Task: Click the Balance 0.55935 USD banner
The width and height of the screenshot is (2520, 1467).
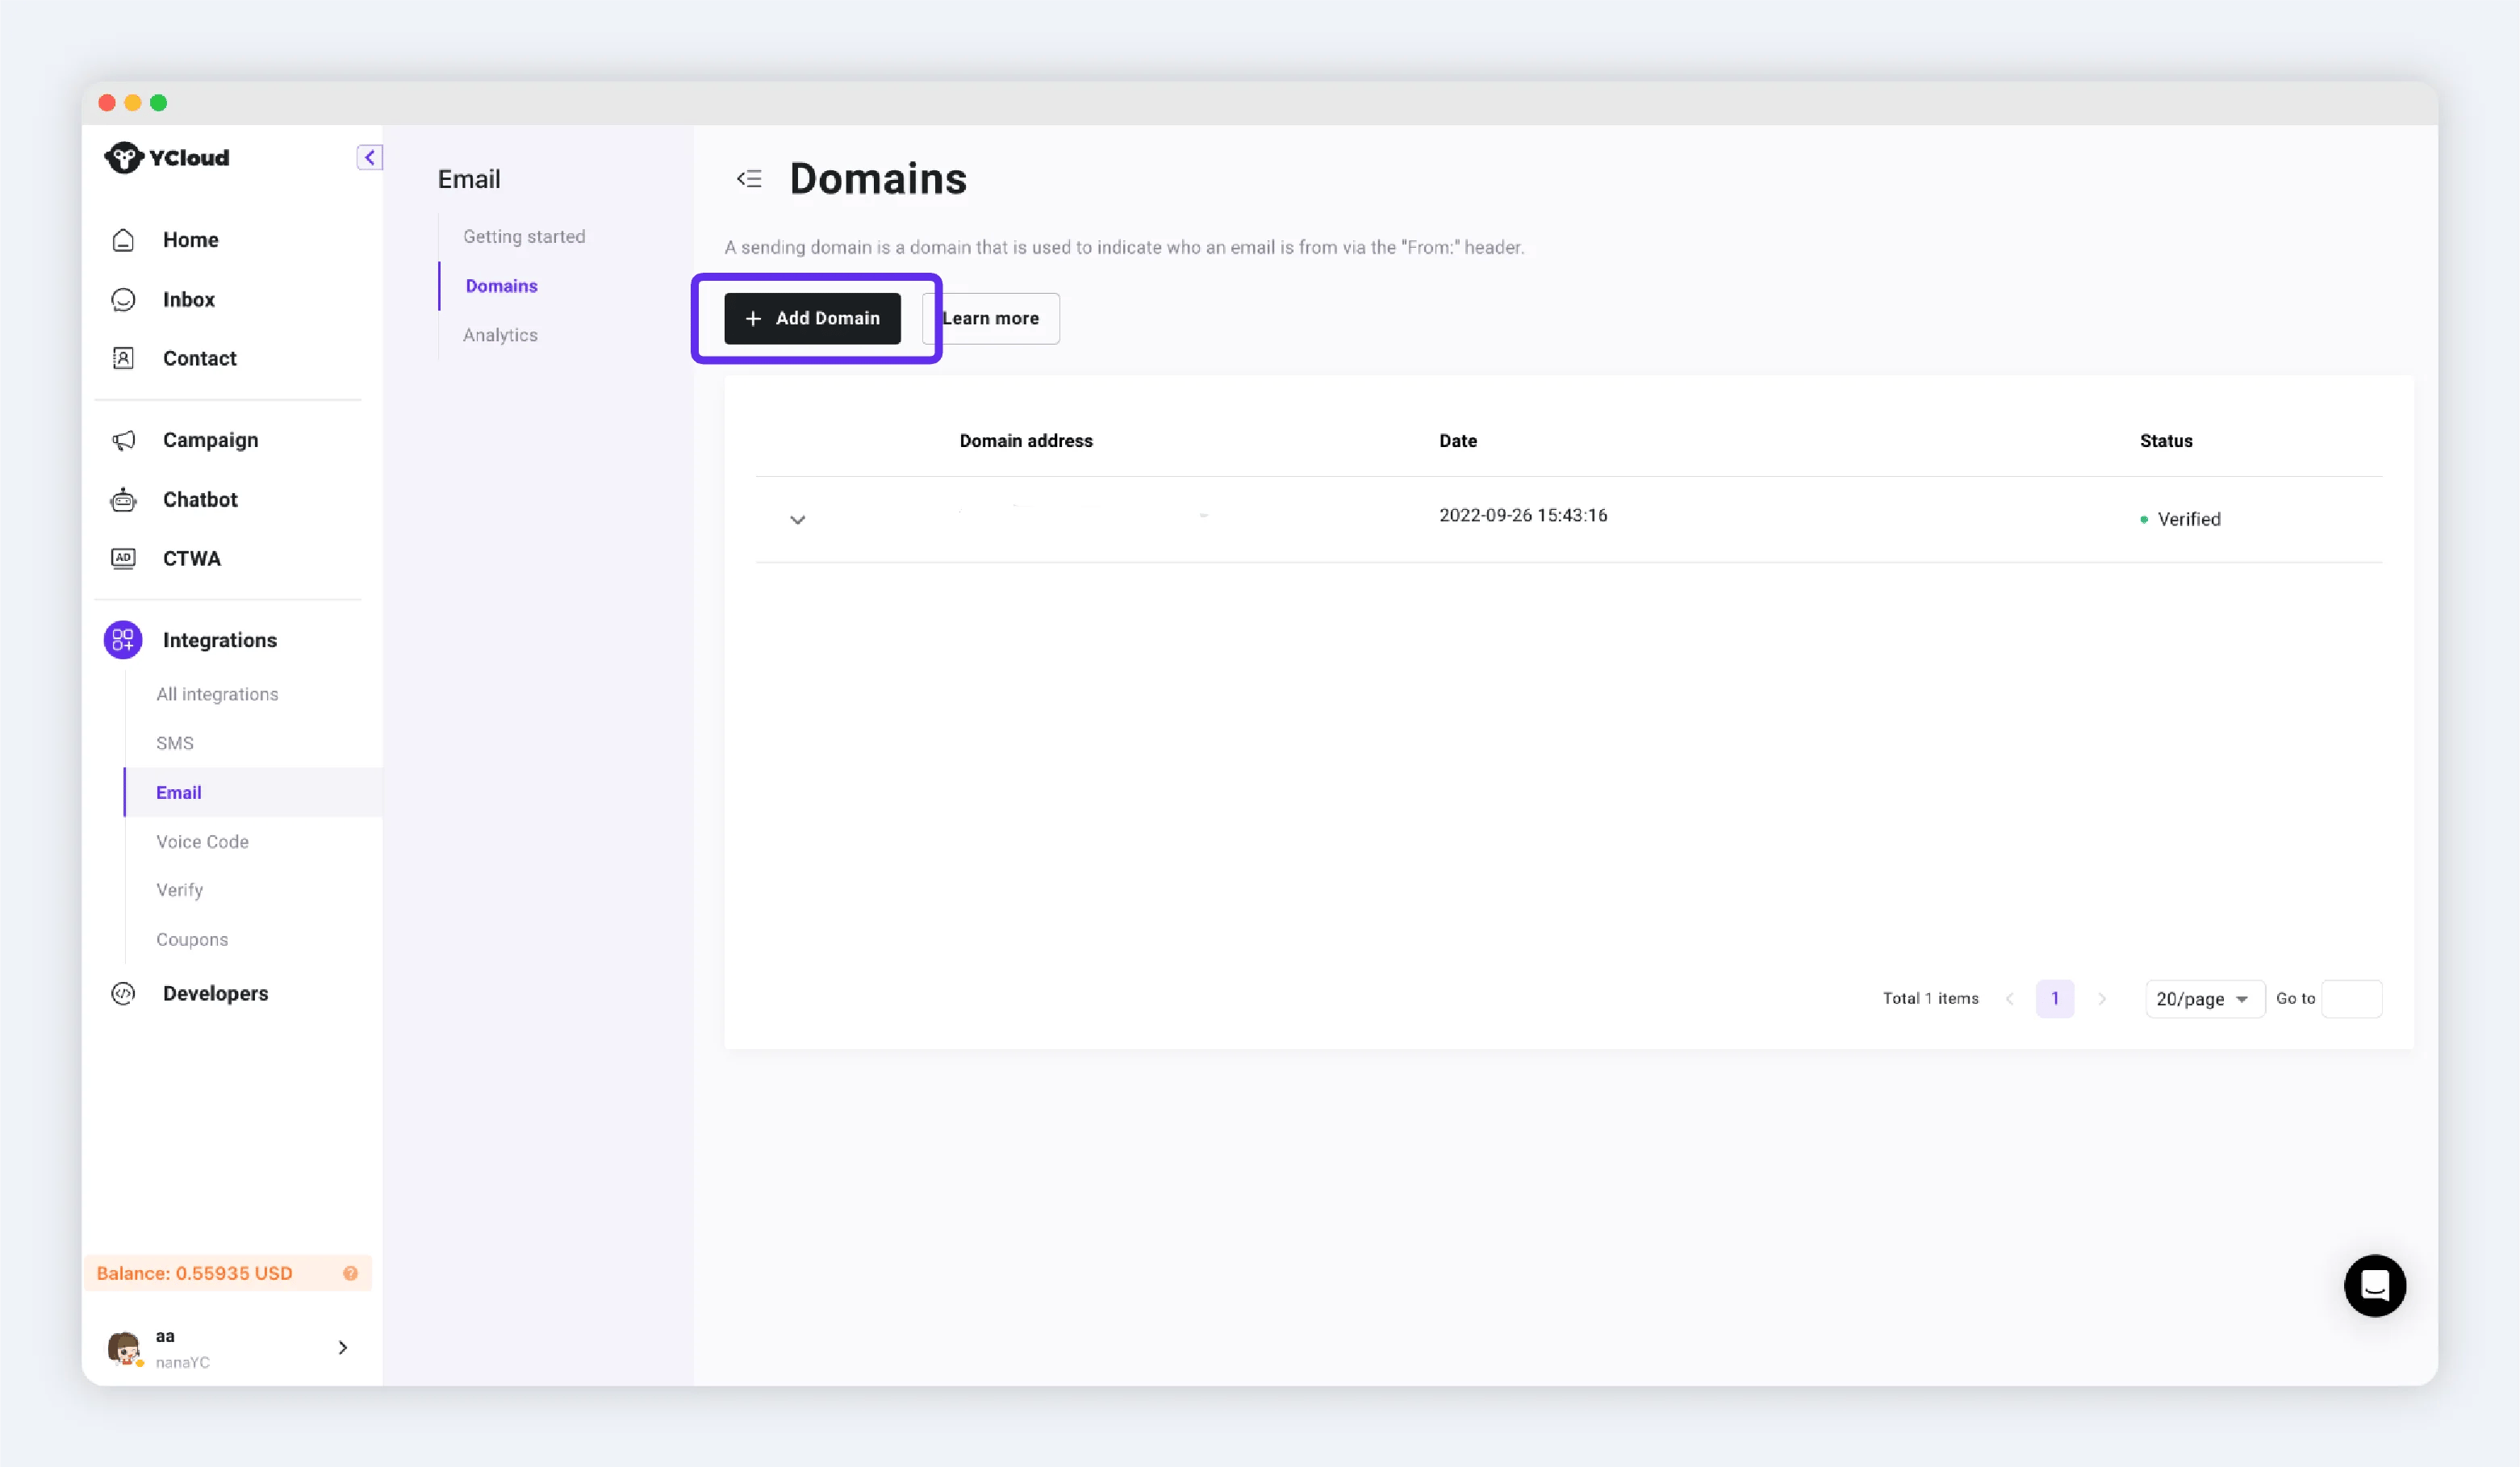Action: point(228,1273)
